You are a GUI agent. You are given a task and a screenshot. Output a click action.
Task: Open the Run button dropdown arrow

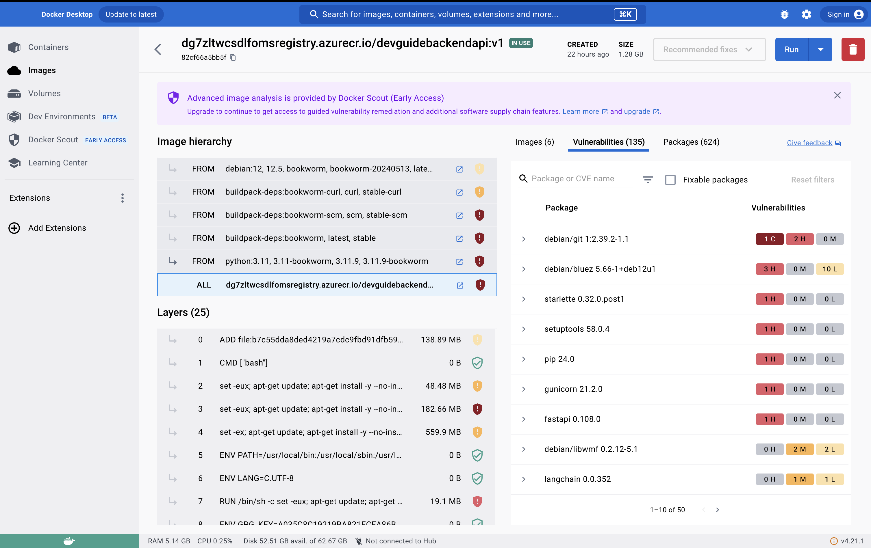tap(820, 50)
